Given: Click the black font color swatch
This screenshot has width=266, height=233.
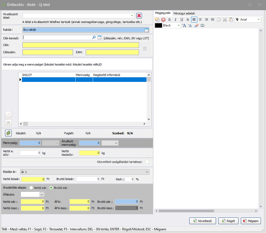Looking at the screenshot, I should click(x=159, y=25).
